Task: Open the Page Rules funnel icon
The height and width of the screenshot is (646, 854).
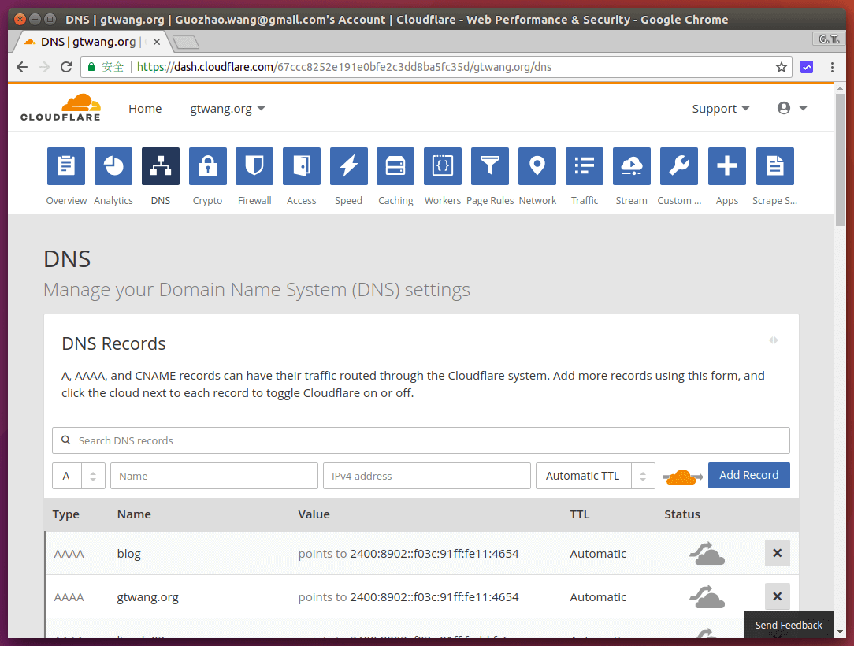Action: tap(490, 166)
